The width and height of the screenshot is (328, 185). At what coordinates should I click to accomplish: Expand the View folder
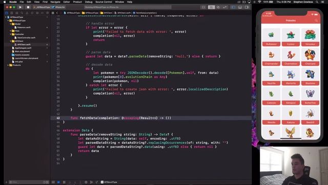pyautogui.click(x=10, y=31)
